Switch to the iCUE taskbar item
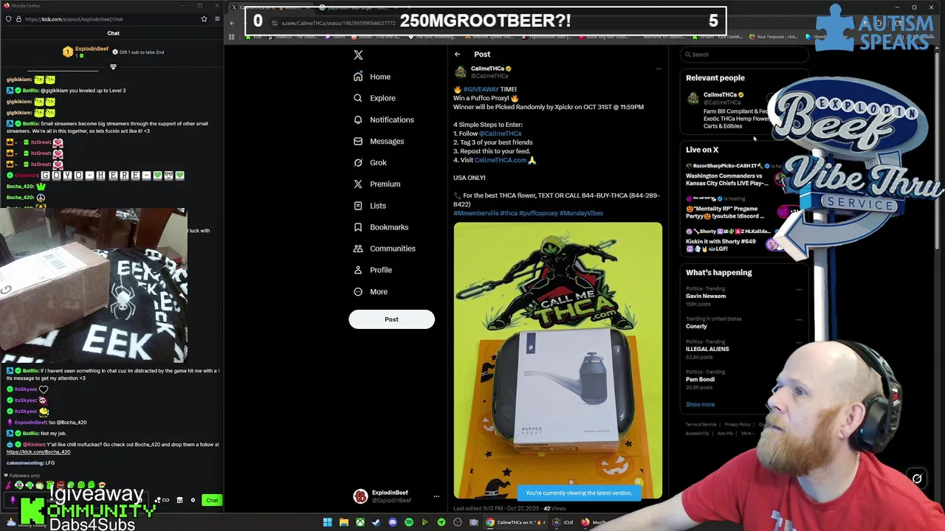 click(x=563, y=522)
